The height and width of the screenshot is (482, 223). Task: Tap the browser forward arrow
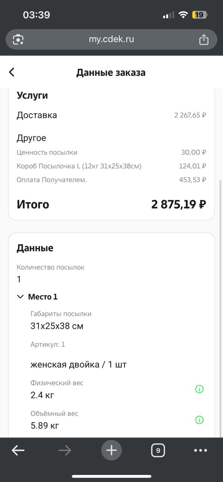click(x=65, y=450)
